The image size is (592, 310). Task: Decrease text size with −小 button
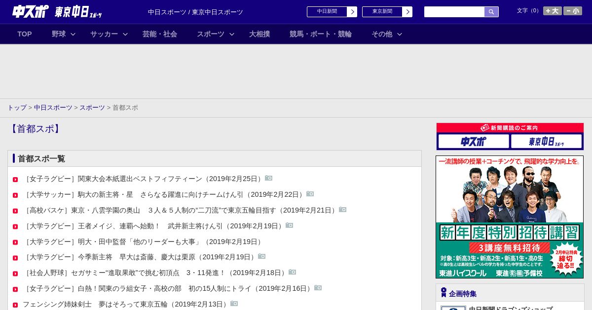click(573, 11)
